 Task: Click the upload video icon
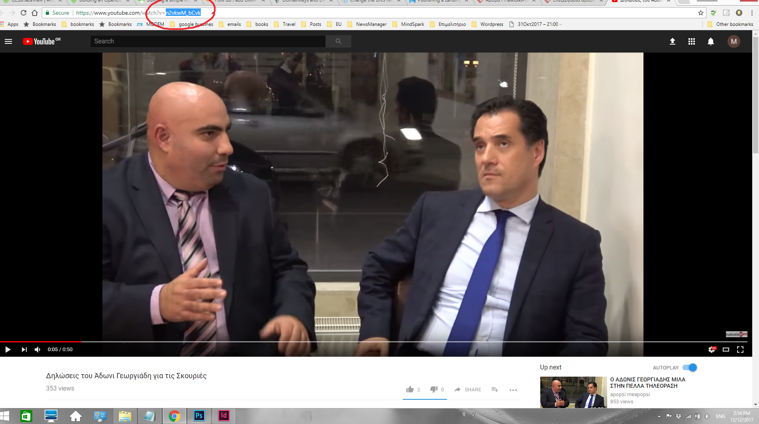click(x=673, y=41)
